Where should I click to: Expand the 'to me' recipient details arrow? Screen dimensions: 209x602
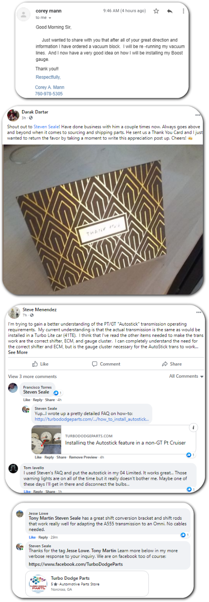coord(50,18)
